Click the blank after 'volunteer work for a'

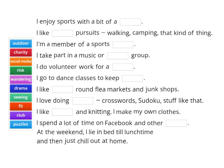pyautogui.click(x=123, y=67)
